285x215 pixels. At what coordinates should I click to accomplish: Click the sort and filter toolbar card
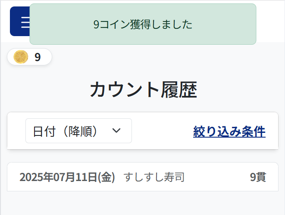(x=143, y=131)
